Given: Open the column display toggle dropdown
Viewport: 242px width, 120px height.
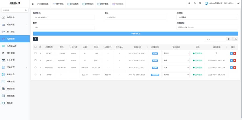Looking at the screenshot, I should [x=229, y=39].
